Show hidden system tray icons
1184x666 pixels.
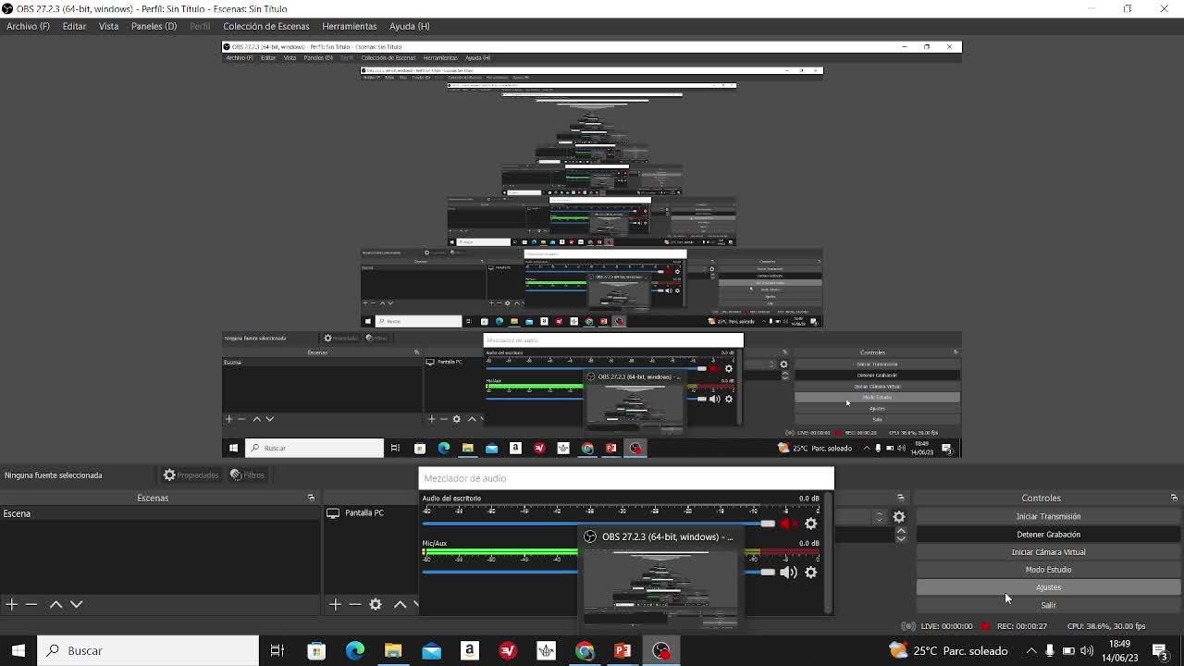coord(1031,650)
